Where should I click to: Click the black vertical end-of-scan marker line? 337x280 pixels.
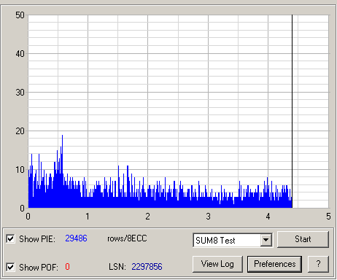pyautogui.click(x=292, y=112)
